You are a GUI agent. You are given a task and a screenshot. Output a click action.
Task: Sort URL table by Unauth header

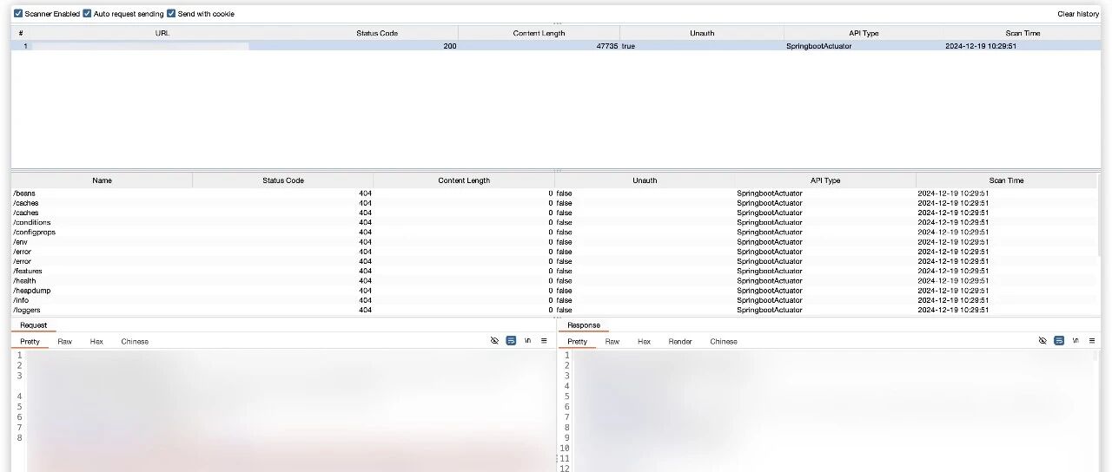[x=702, y=33]
